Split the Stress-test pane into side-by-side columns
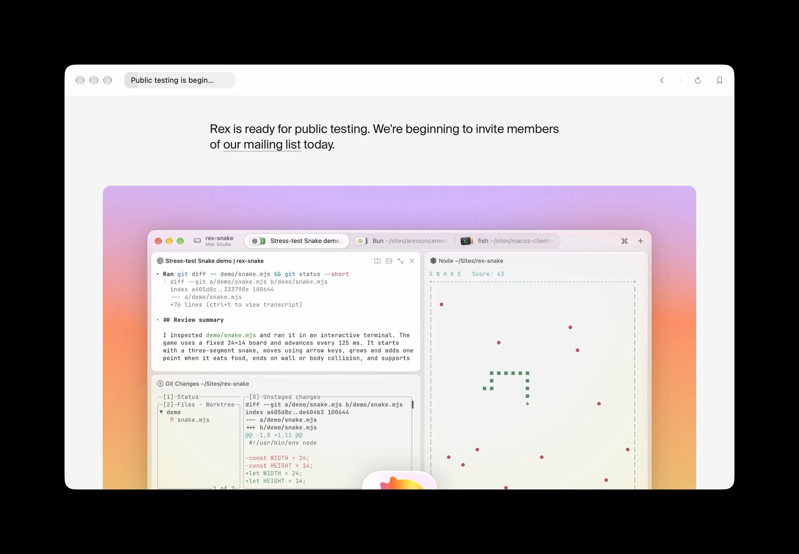The image size is (799, 554). tap(377, 261)
